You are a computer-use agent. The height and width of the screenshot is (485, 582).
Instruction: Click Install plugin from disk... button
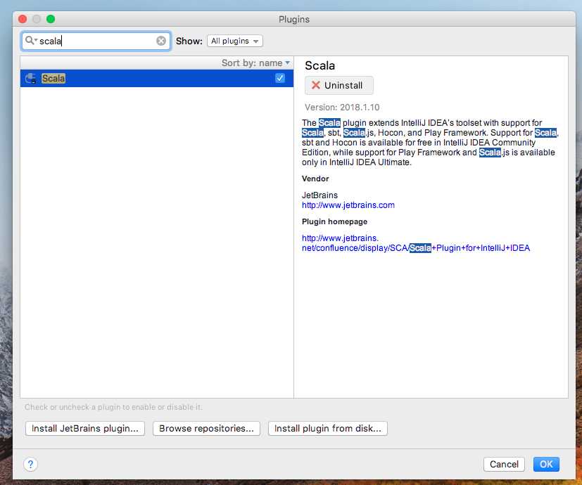point(328,428)
